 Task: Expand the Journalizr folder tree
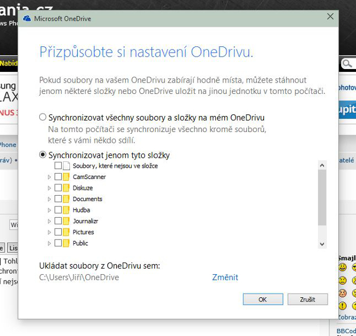(49, 221)
